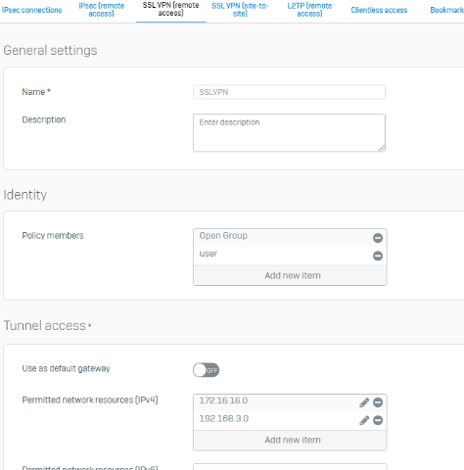Delete the 172.16.16.0 network resource
The image size is (464, 470).
(378, 402)
